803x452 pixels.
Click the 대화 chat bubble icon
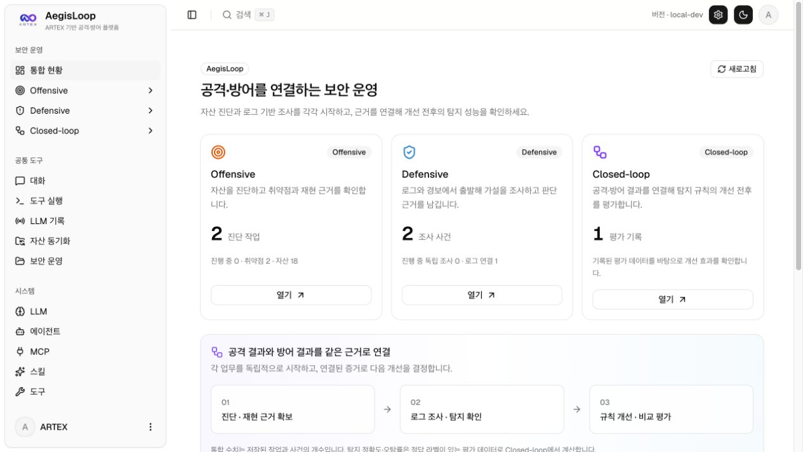[20, 181]
